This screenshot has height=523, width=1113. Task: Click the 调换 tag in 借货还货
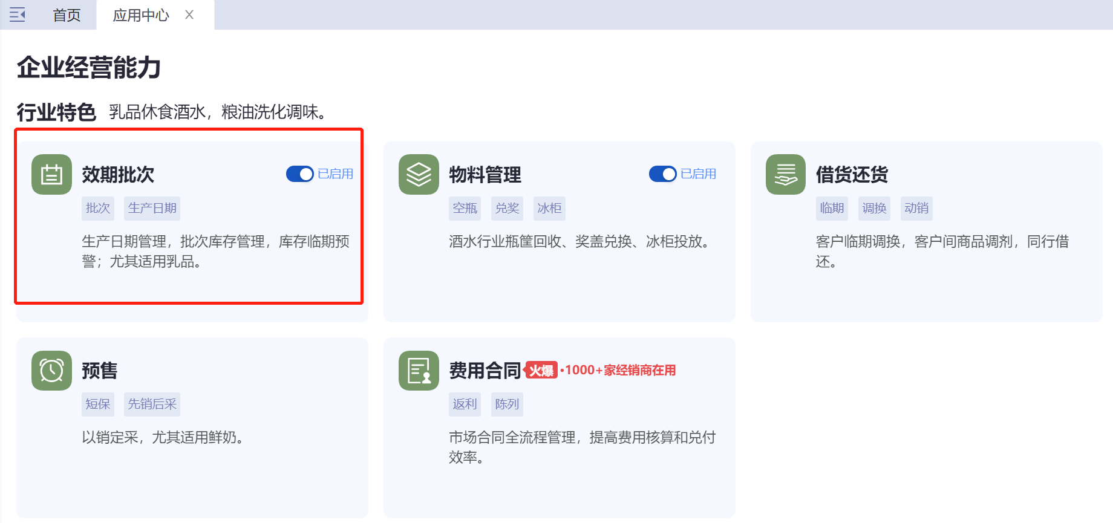point(874,209)
